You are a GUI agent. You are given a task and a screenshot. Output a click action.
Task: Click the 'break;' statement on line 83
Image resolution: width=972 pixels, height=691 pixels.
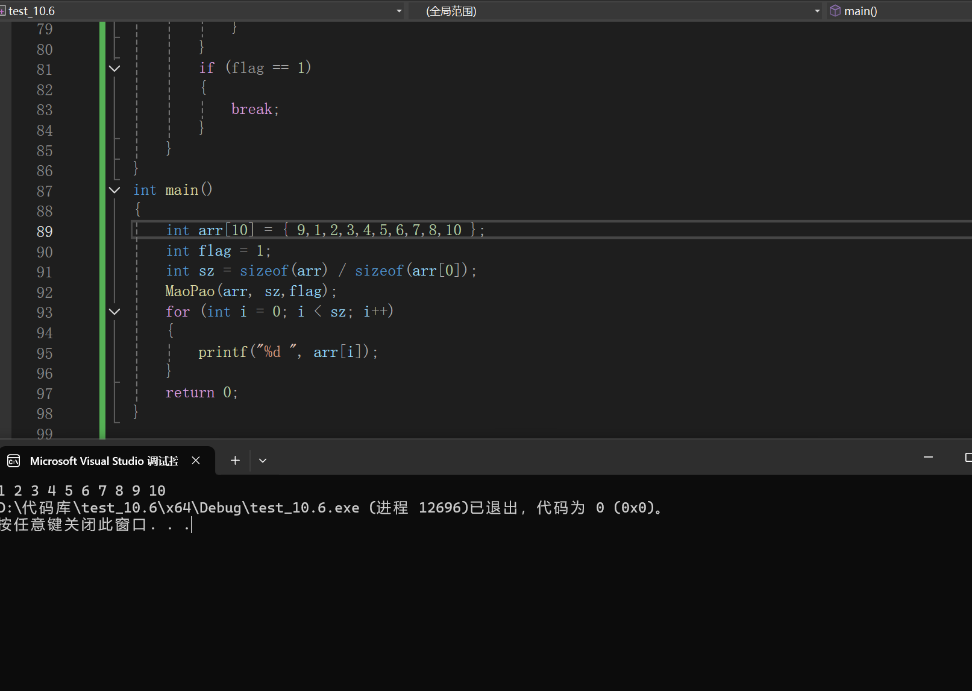[256, 109]
